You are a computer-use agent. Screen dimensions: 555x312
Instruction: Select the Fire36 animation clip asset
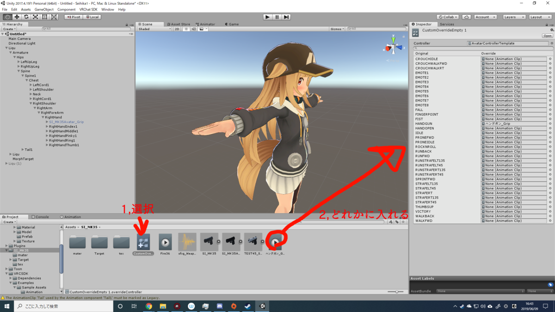pyautogui.click(x=165, y=245)
